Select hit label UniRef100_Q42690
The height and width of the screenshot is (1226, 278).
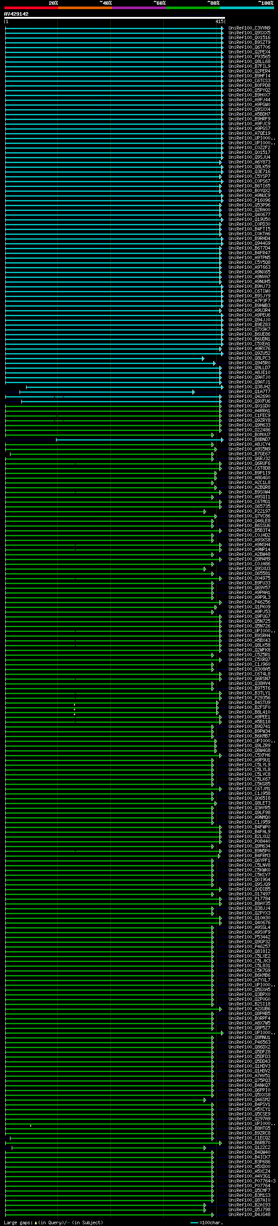tap(249, 397)
